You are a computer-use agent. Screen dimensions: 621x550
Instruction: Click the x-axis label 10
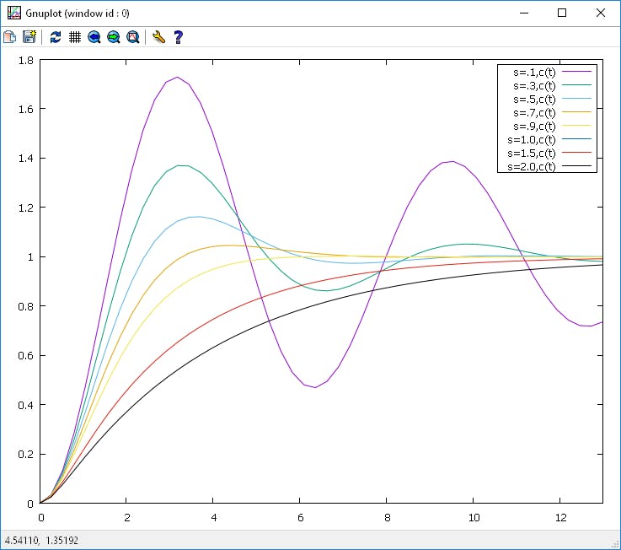tap(474, 517)
